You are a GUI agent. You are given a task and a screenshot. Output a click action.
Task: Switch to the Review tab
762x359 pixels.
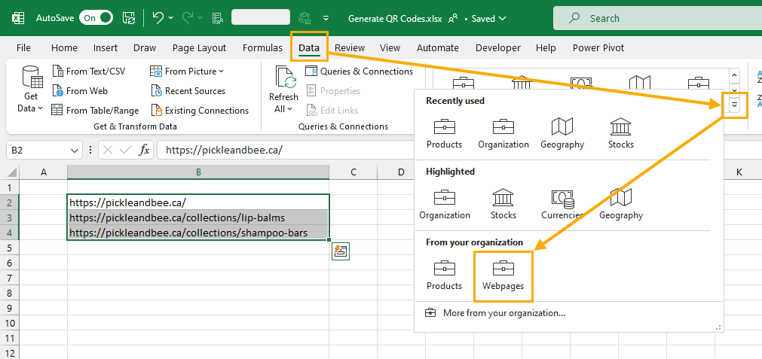pyautogui.click(x=350, y=47)
